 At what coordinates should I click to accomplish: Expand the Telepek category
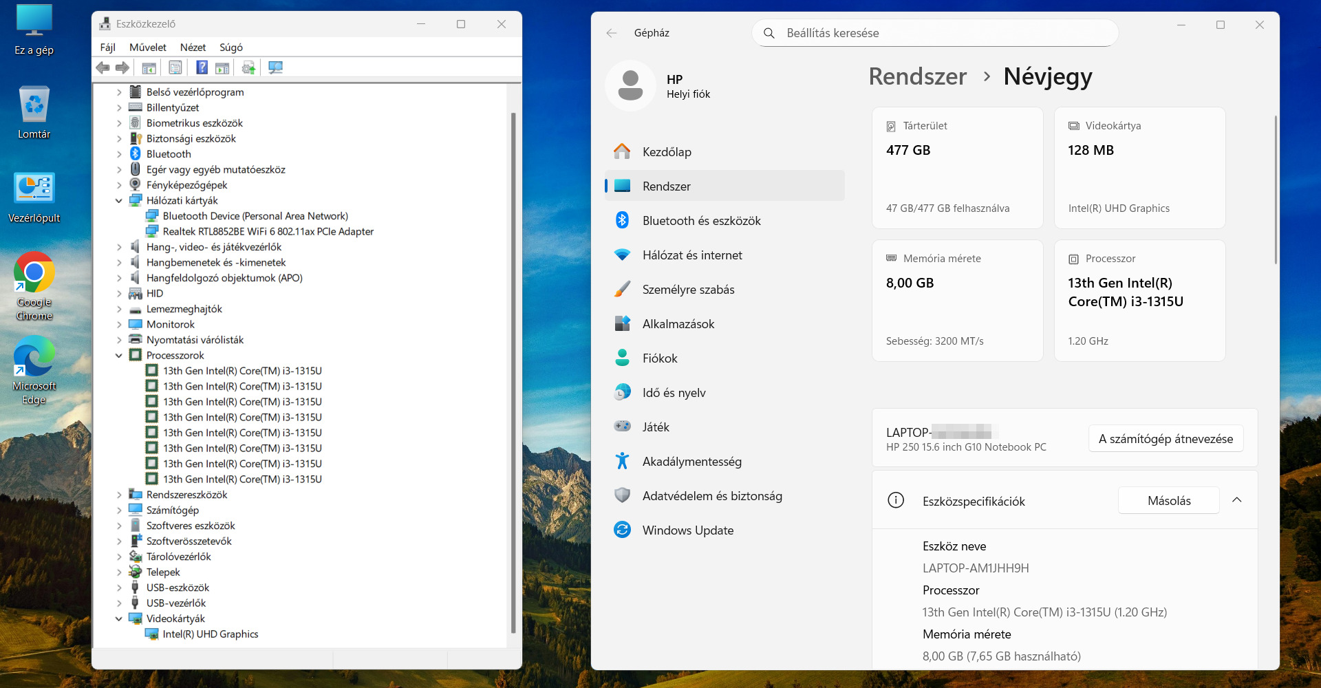tap(119, 572)
